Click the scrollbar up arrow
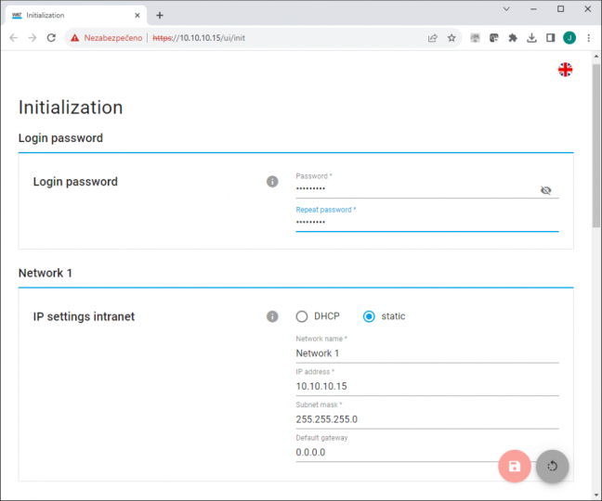 point(596,57)
